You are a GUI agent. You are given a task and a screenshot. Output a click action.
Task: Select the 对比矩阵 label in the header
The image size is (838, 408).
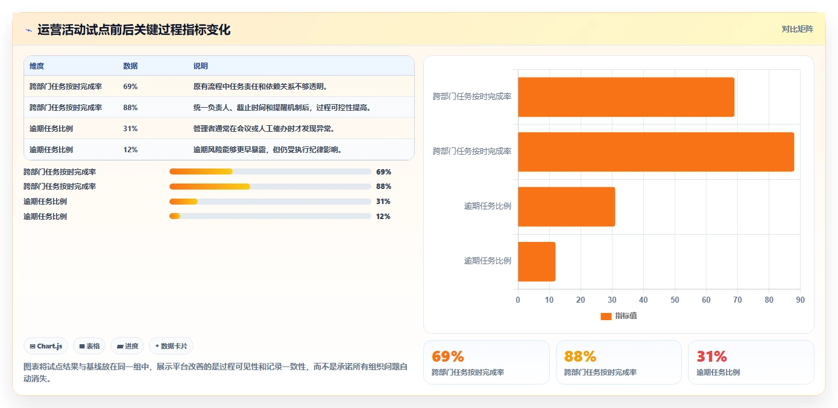pyautogui.click(x=797, y=29)
